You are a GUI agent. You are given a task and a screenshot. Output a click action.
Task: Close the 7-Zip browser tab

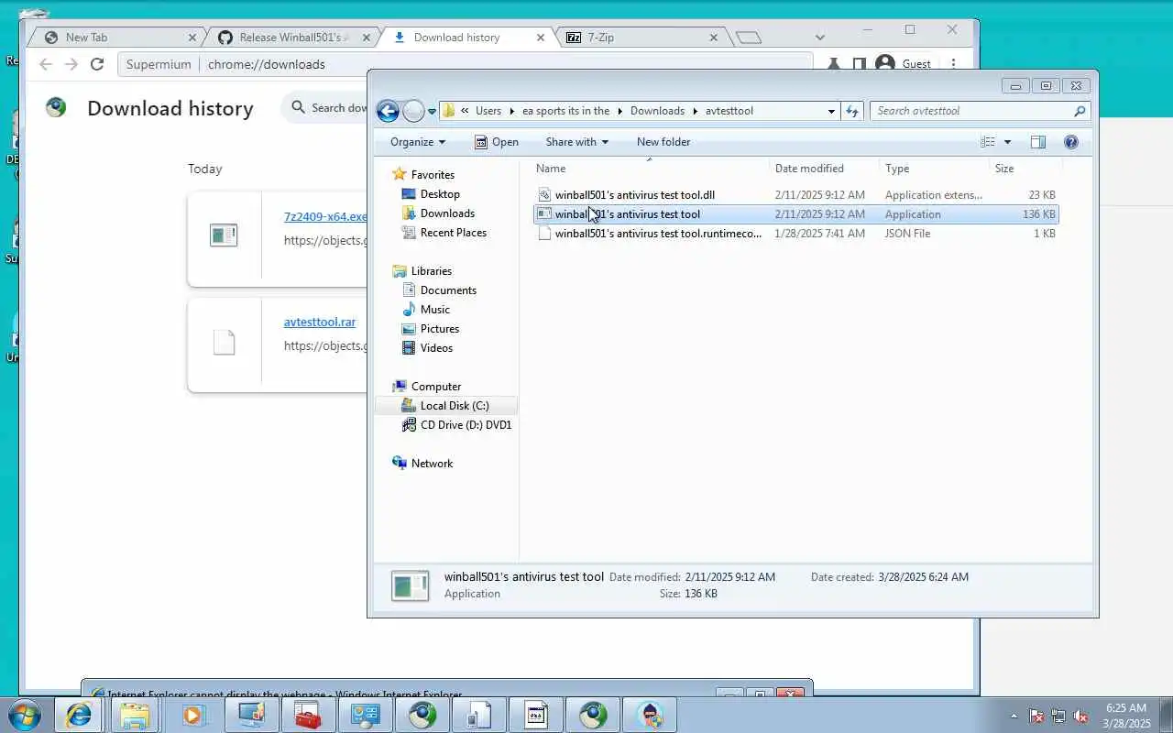714,38
